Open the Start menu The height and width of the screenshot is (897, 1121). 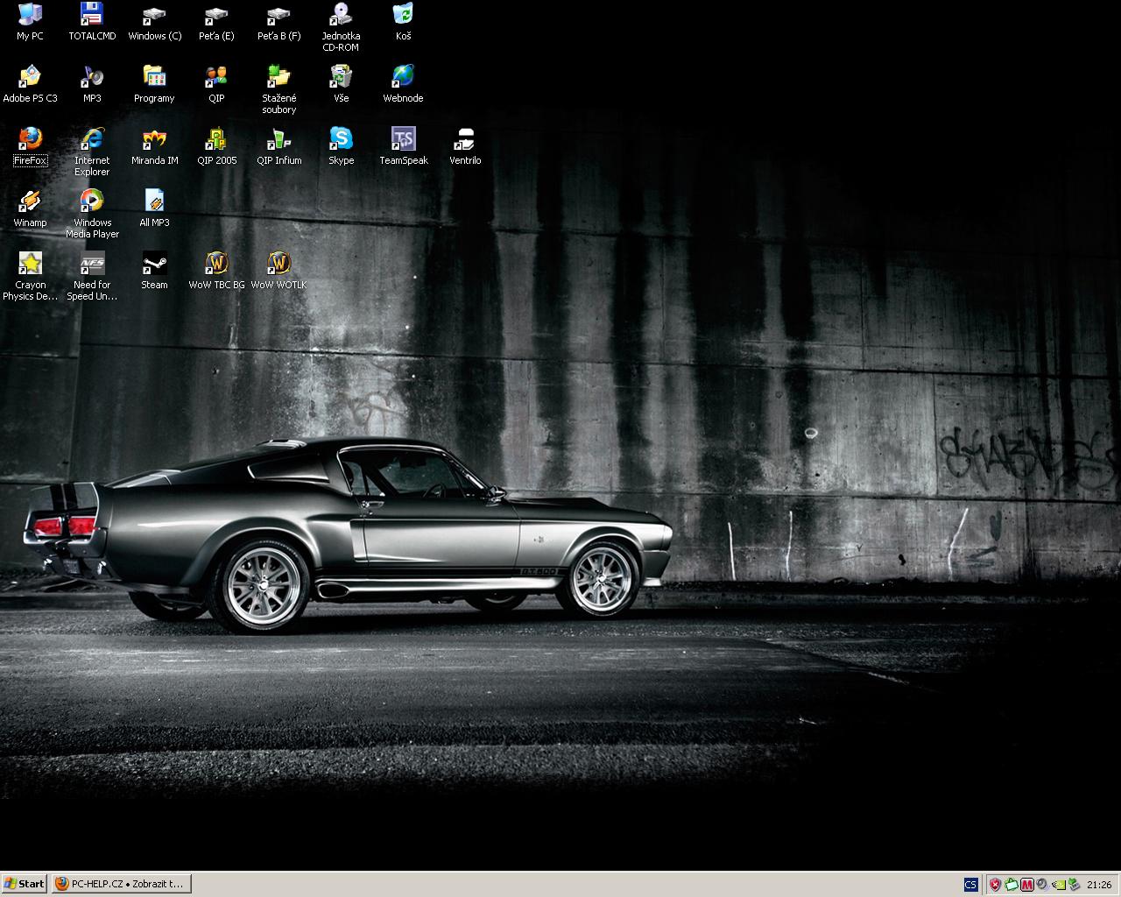[x=25, y=884]
